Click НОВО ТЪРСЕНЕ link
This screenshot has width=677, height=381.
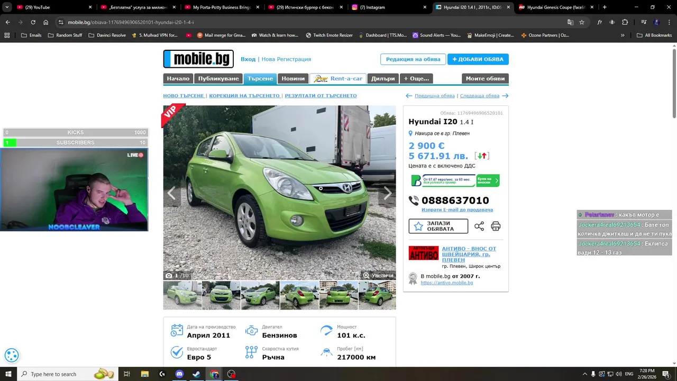(184, 96)
